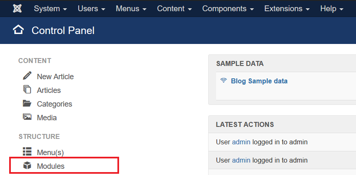The width and height of the screenshot is (356, 175).
Task: Click the stacked pages Articles icon
Action: 27,90
